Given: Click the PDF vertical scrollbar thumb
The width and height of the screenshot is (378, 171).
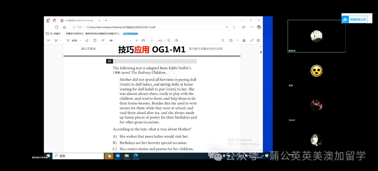Looking at the screenshot, I should (261, 52).
